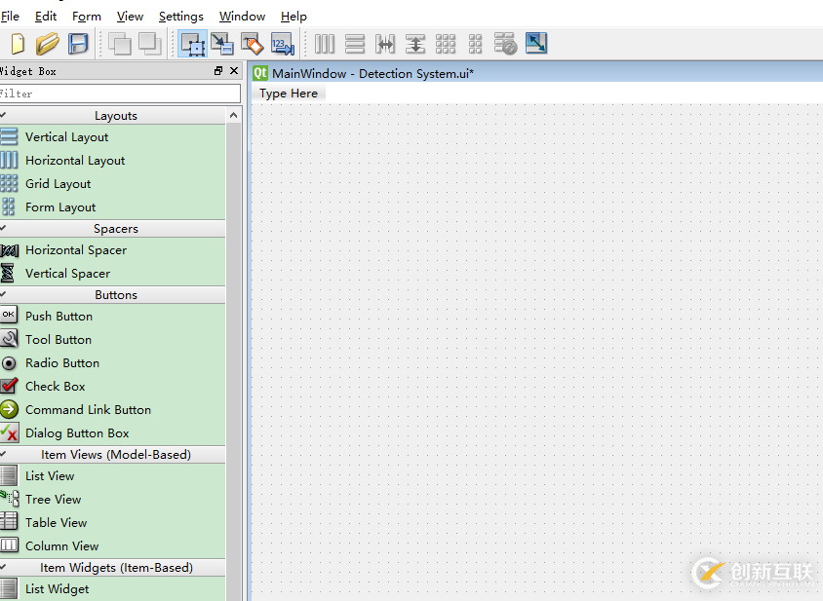The width and height of the screenshot is (823, 601).
Task: Collapse Item Widgets (Item-Based) category
Action: 113,568
